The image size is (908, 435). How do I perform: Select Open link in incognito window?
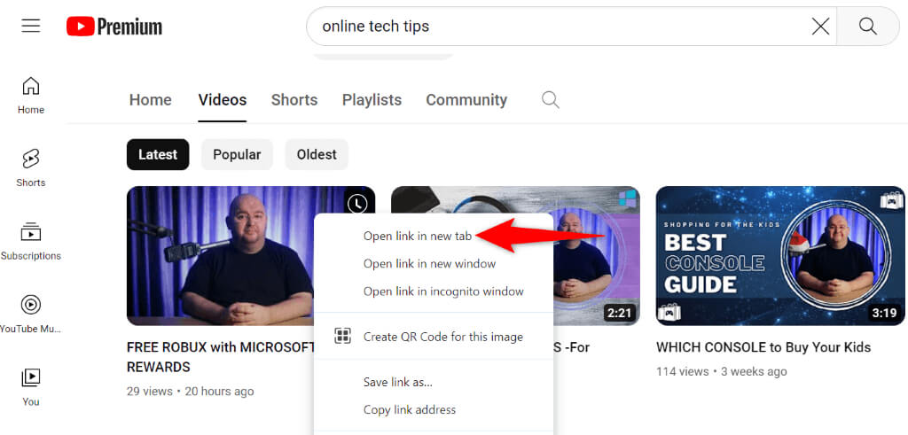(x=443, y=291)
